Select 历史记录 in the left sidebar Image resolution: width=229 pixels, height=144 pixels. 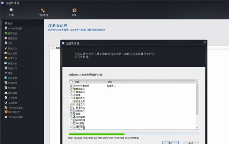click(11, 53)
